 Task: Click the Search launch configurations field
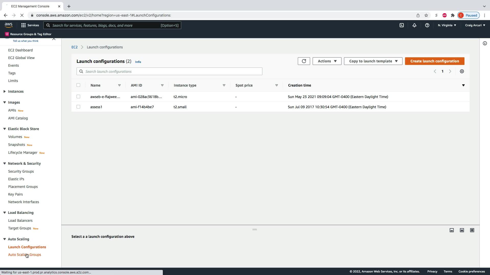(x=169, y=71)
